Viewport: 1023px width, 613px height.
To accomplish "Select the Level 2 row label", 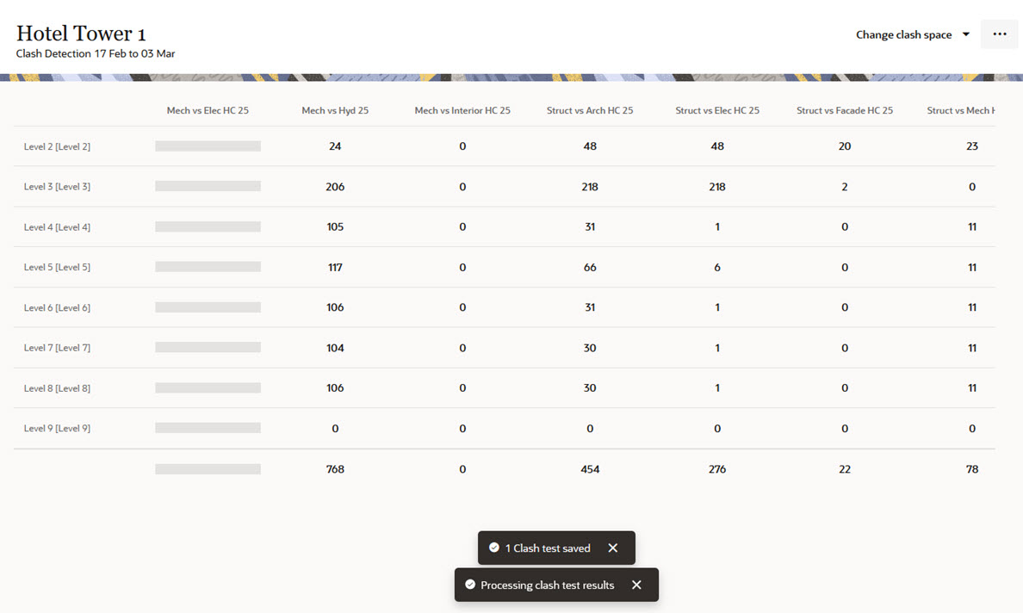I will click(57, 147).
